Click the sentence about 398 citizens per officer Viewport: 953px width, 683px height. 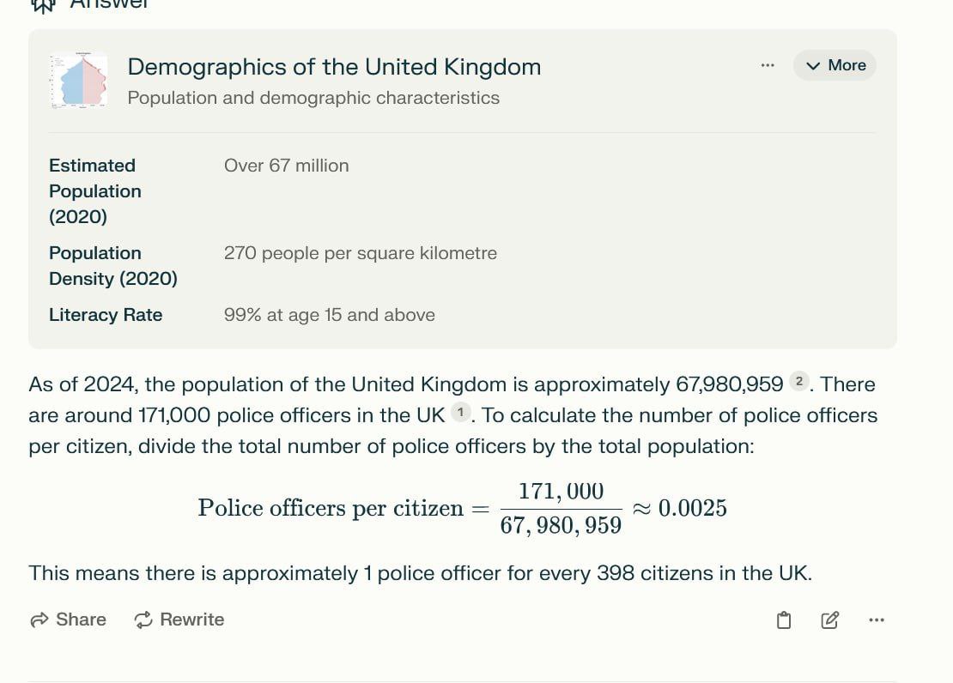[420, 573]
